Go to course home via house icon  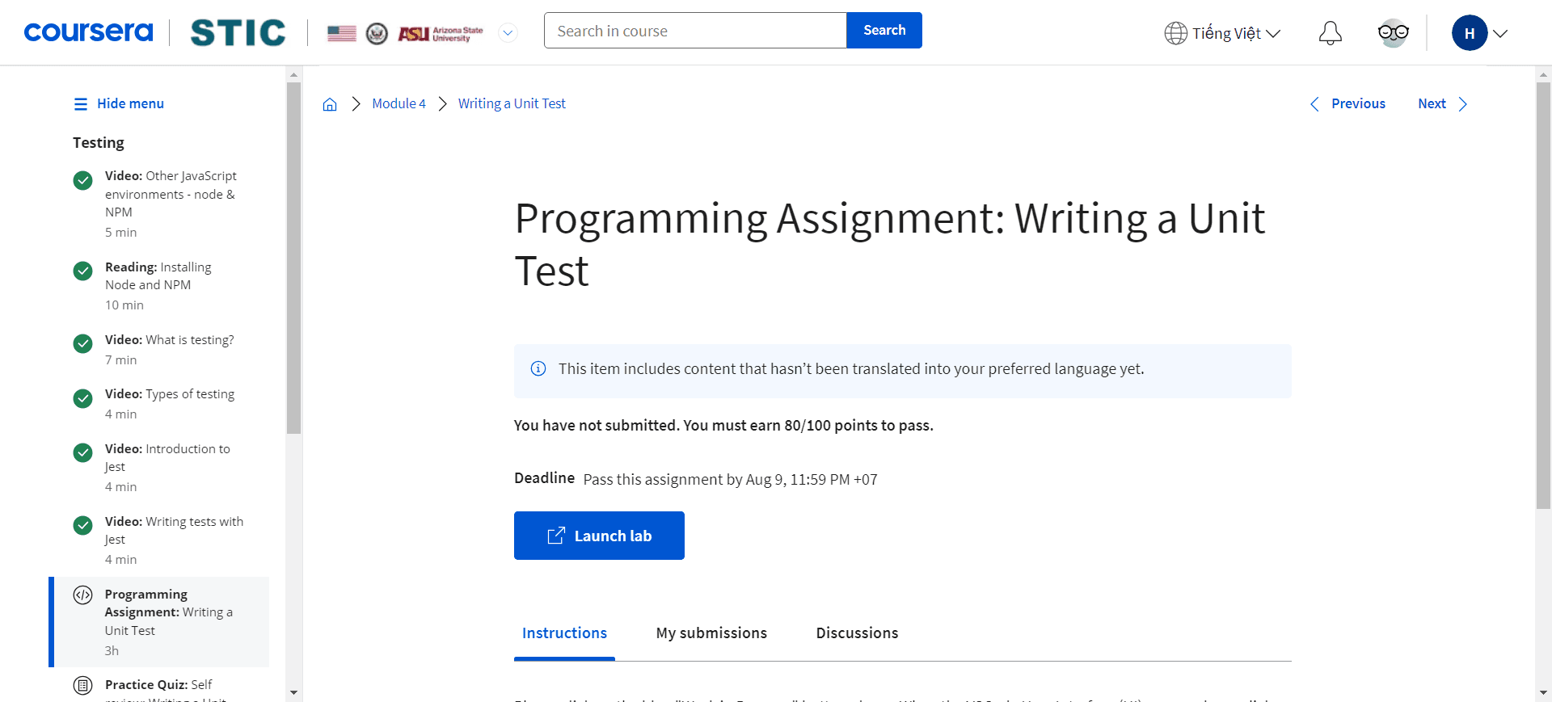(x=330, y=104)
